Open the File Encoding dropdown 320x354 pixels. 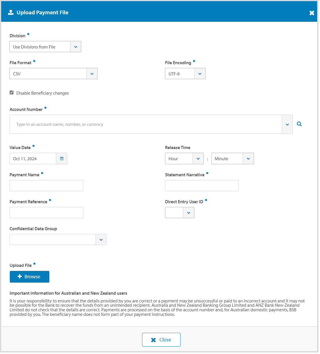point(200,73)
